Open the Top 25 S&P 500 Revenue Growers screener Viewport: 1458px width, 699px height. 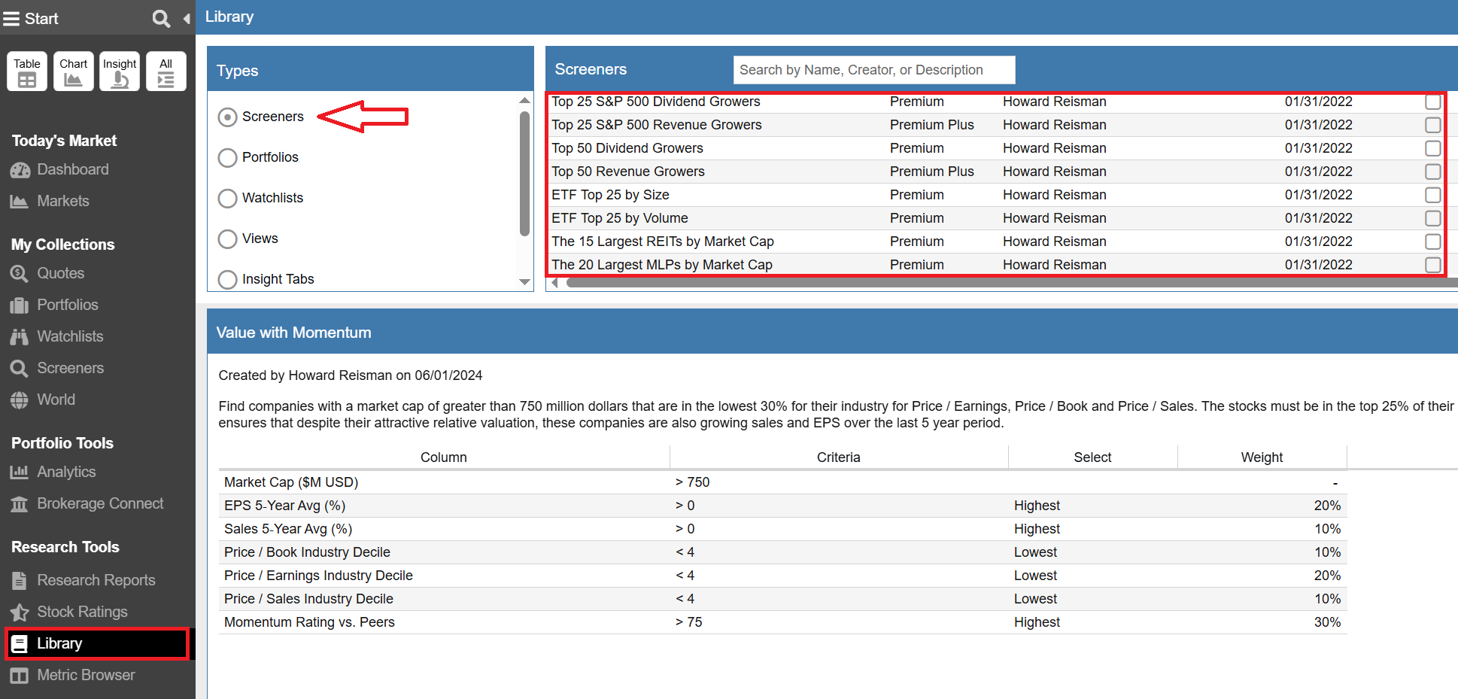coord(656,125)
